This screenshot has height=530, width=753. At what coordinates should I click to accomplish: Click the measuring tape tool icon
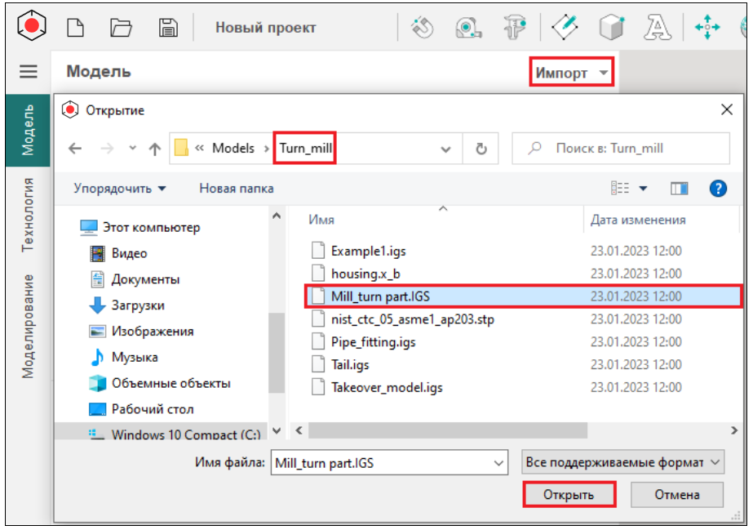pyautogui.click(x=467, y=28)
